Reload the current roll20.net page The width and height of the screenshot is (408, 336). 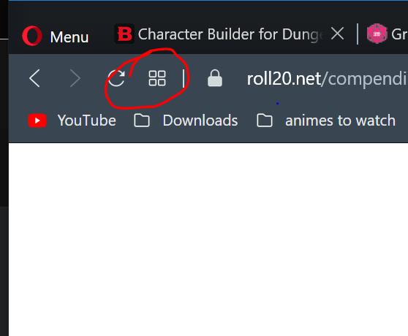(116, 78)
